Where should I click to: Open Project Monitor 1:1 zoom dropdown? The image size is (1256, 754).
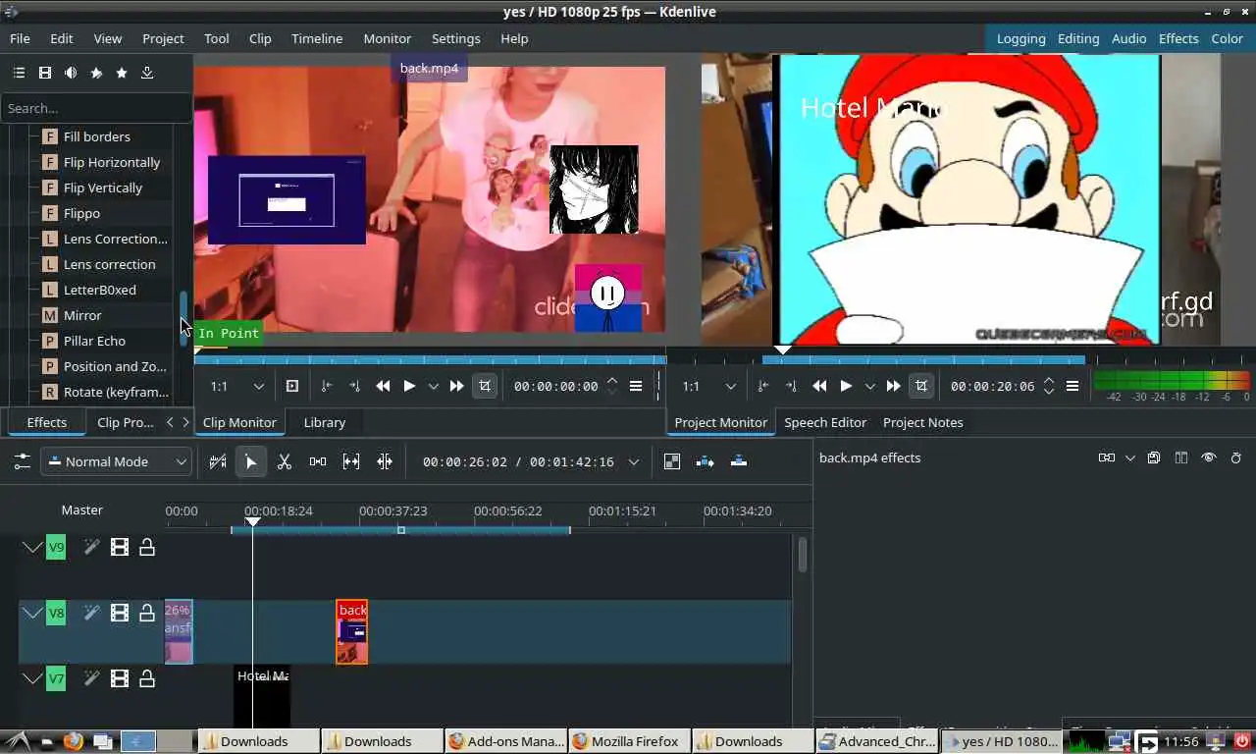(707, 386)
